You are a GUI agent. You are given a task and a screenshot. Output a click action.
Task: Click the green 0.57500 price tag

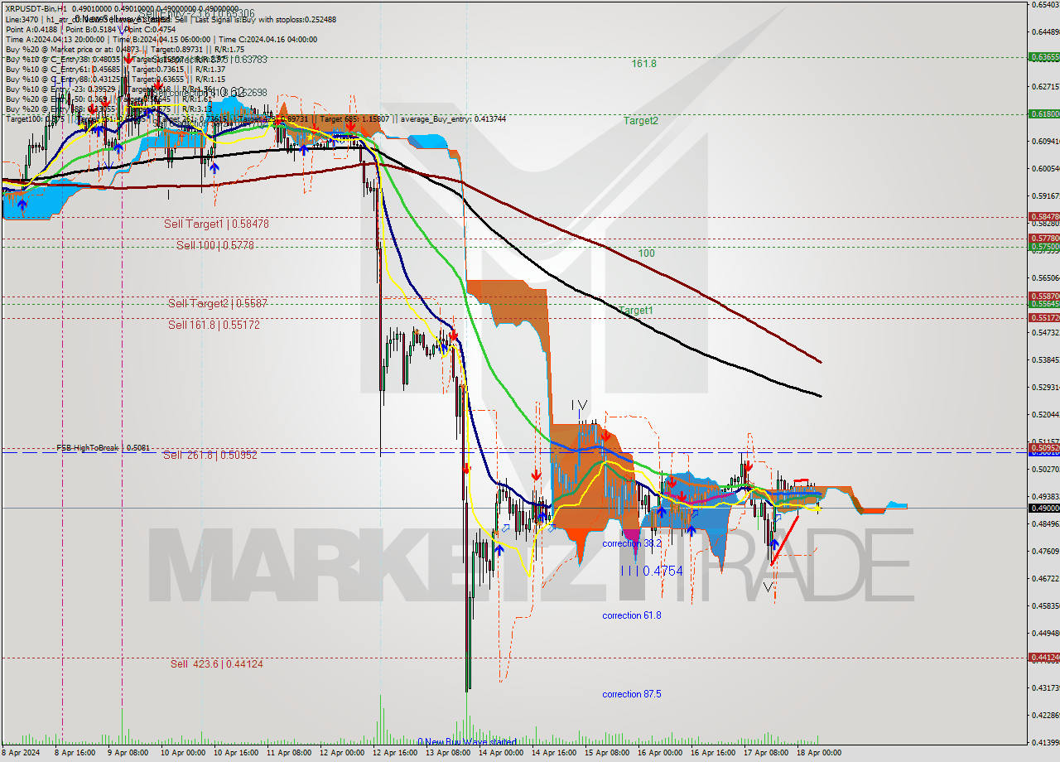point(1043,247)
